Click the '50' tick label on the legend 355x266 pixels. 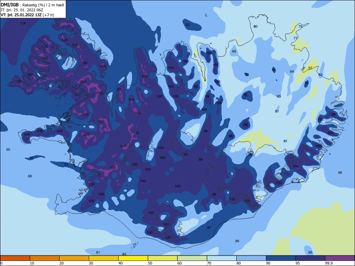[x=150, y=263]
